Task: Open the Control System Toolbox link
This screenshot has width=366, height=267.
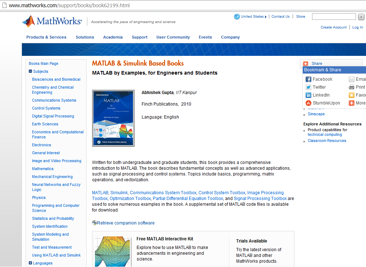Action: coord(221,192)
